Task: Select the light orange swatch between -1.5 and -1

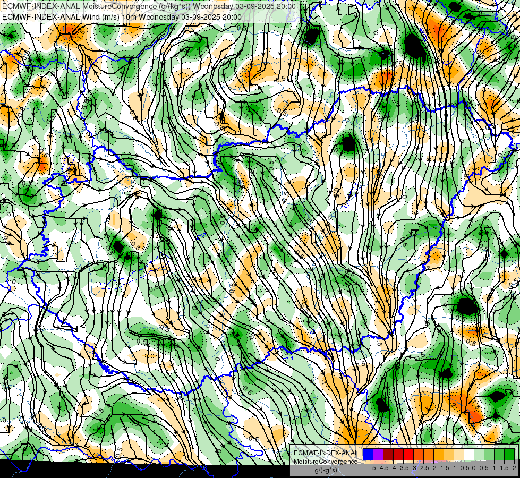Action: [449, 454]
